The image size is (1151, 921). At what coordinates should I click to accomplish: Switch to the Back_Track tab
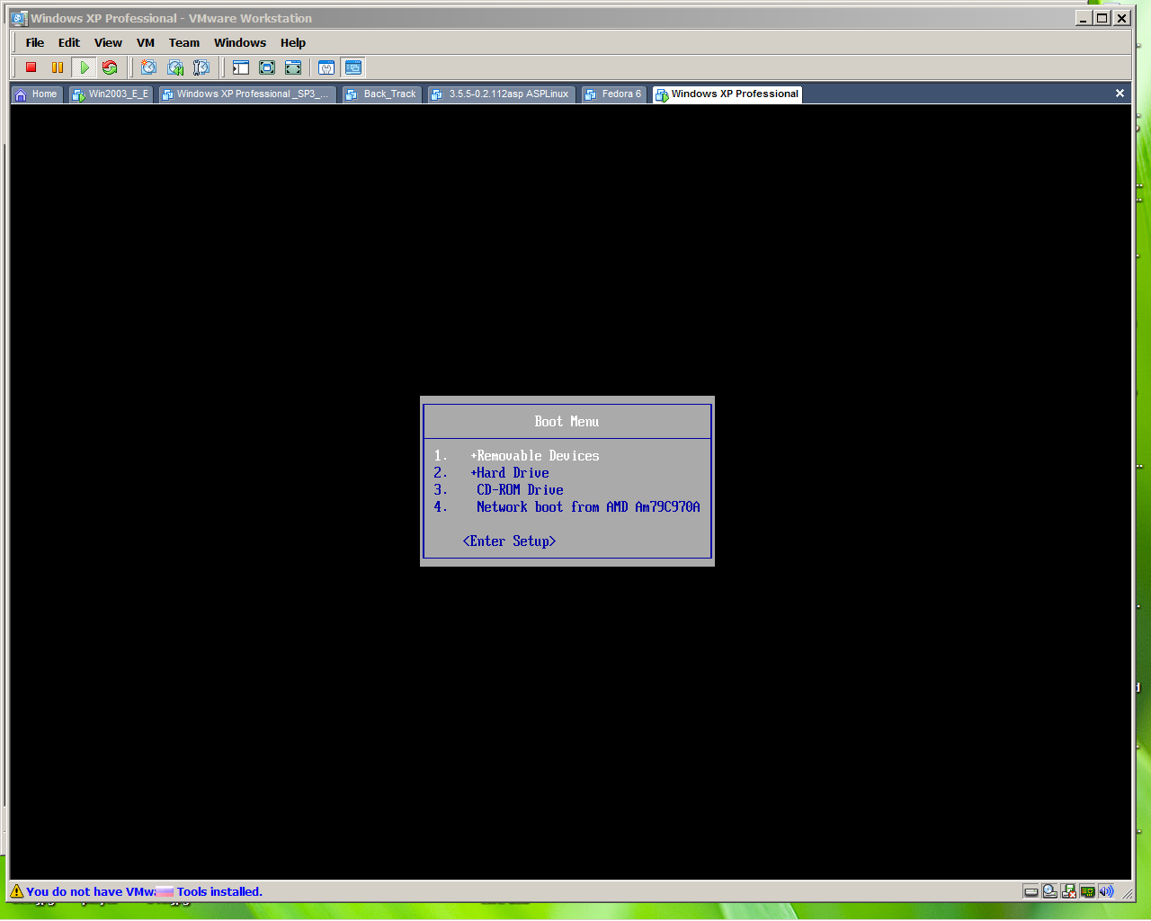tap(382, 94)
